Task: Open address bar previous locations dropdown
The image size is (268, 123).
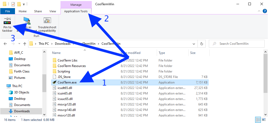Action: pos(194,44)
